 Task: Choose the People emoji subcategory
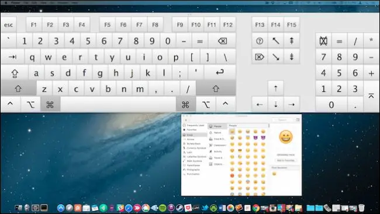(217, 126)
